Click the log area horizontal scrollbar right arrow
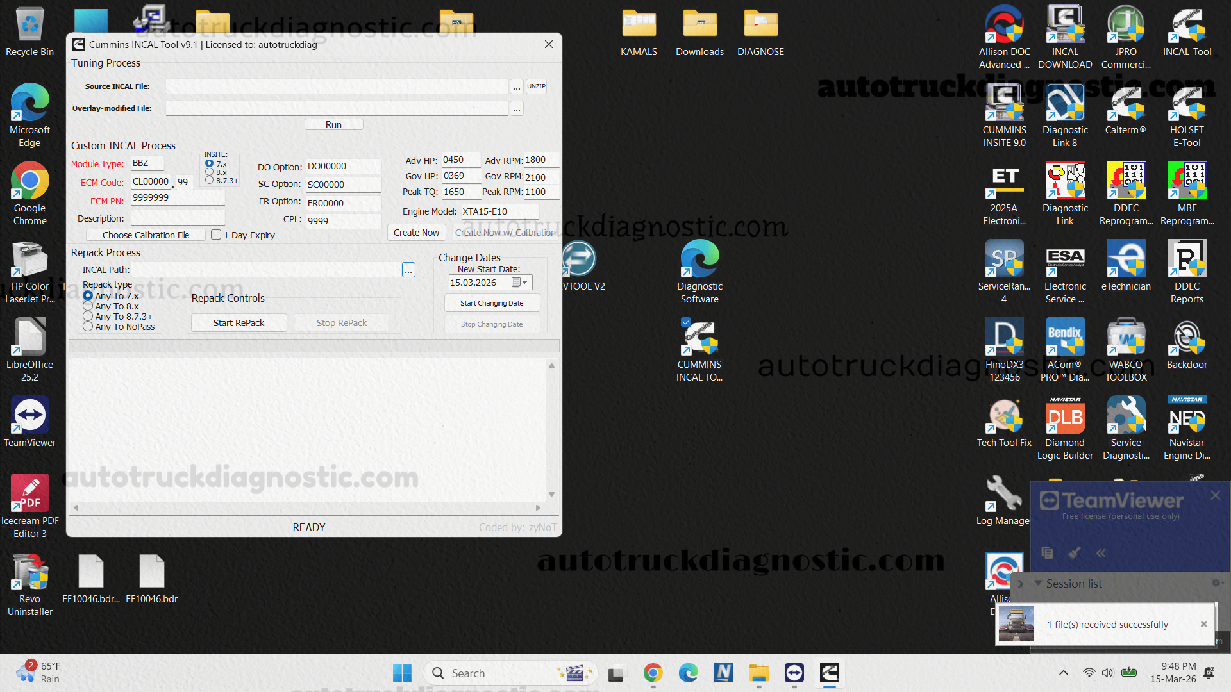 pos(538,507)
